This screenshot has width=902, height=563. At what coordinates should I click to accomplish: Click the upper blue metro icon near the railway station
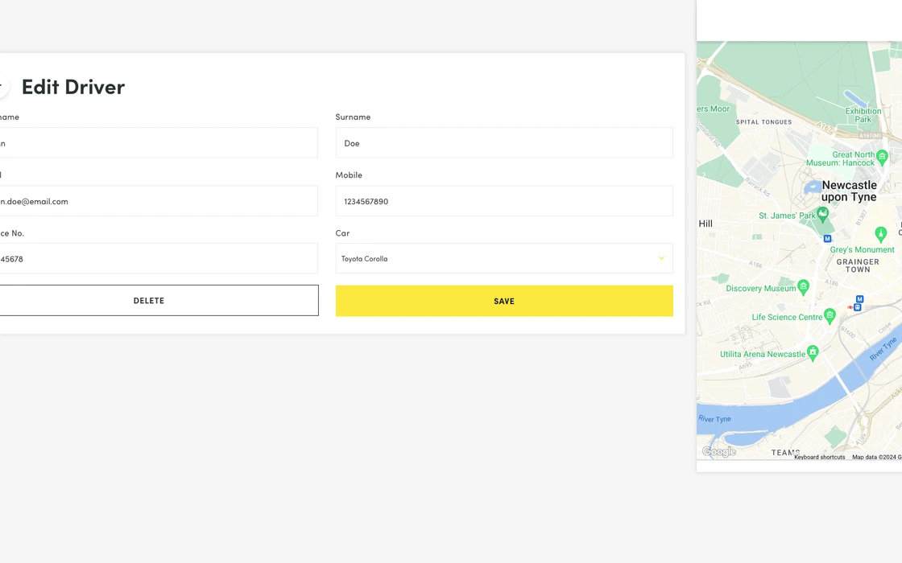coord(859,298)
